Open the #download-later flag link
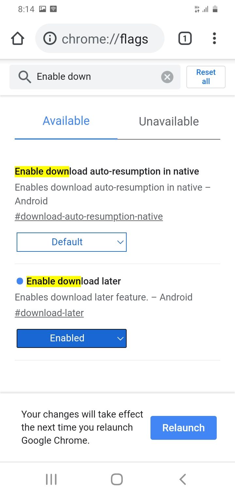Image resolution: width=235 pixels, height=497 pixels. pos(49,313)
